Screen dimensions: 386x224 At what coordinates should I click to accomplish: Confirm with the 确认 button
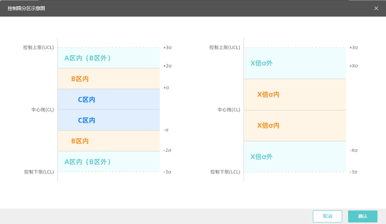click(363, 216)
